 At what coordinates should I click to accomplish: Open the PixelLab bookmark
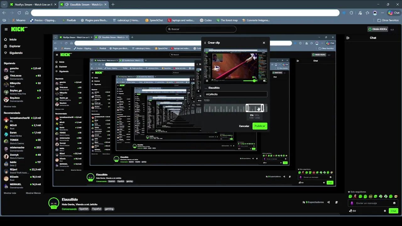[69, 20]
